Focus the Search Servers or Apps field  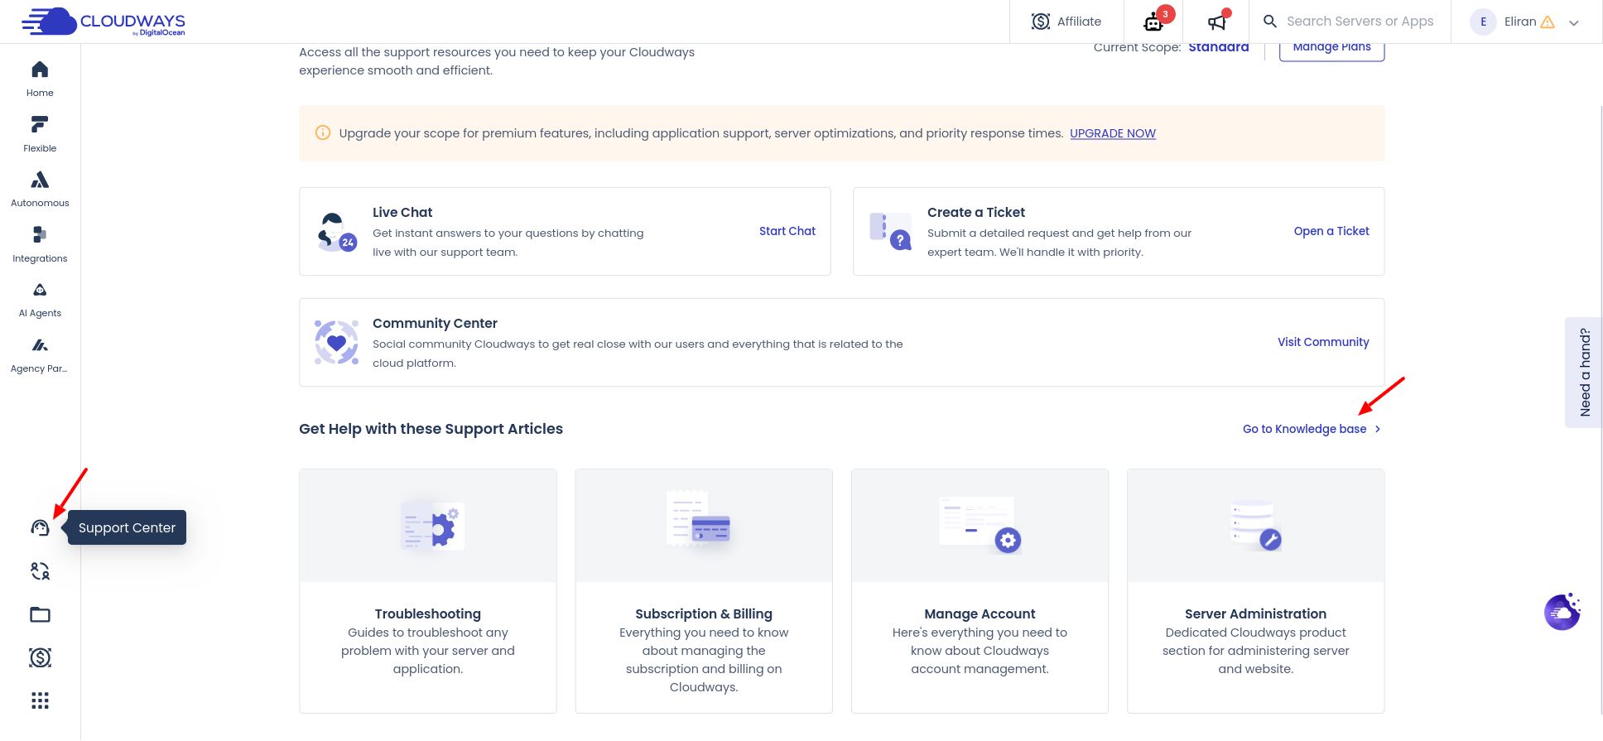point(1360,22)
